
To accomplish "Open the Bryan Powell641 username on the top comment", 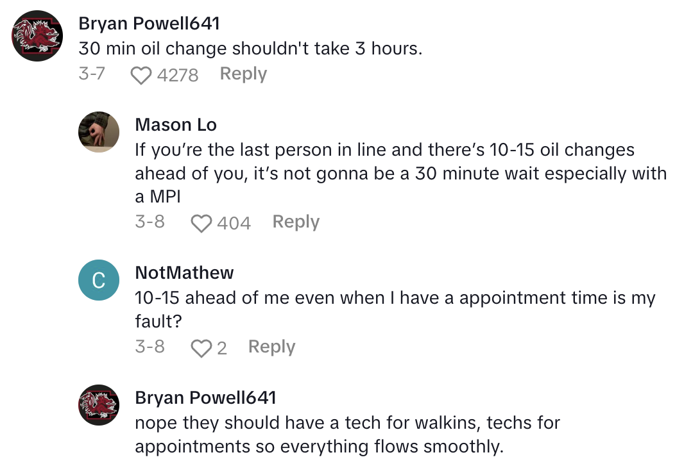I will [x=149, y=24].
